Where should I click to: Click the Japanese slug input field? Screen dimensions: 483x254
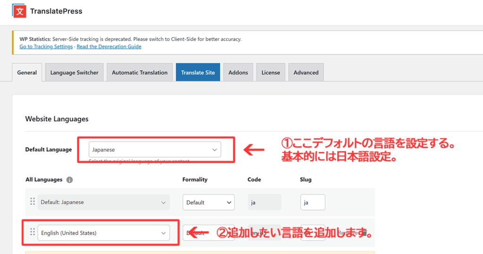tap(312, 202)
